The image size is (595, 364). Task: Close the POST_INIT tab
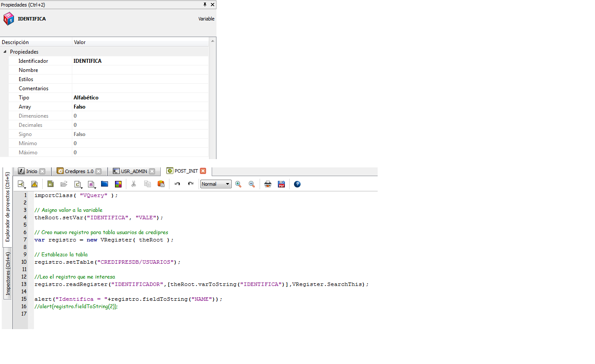(x=203, y=171)
